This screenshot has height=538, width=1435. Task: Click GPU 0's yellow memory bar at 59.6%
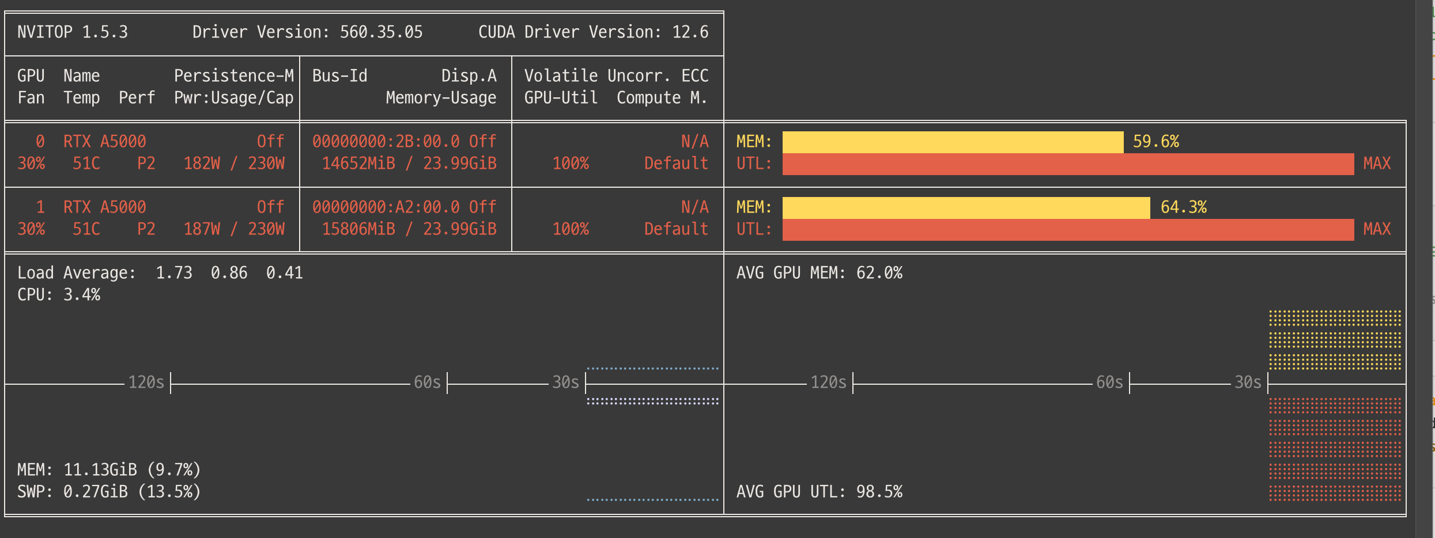952,142
